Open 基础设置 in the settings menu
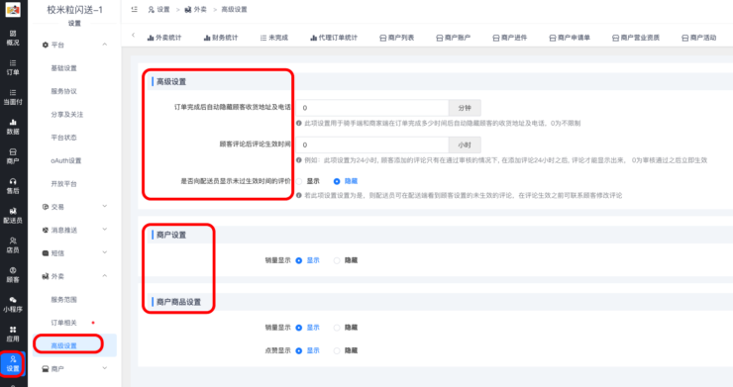 (64, 68)
